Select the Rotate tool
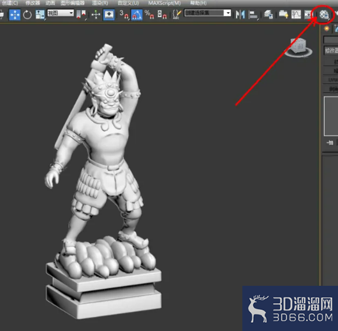This screenshot has width=338, height=331. pos(27,15)
